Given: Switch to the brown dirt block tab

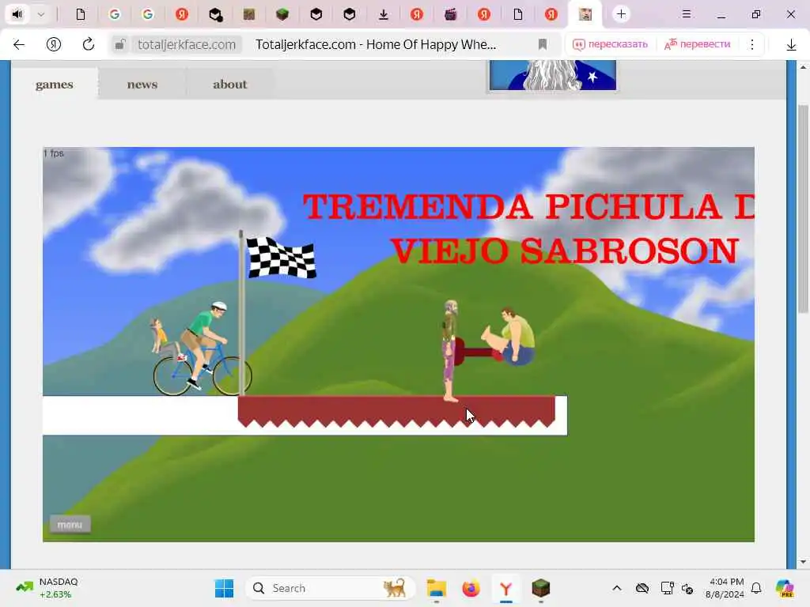Looking at the screenshot, I should (249, 14).
